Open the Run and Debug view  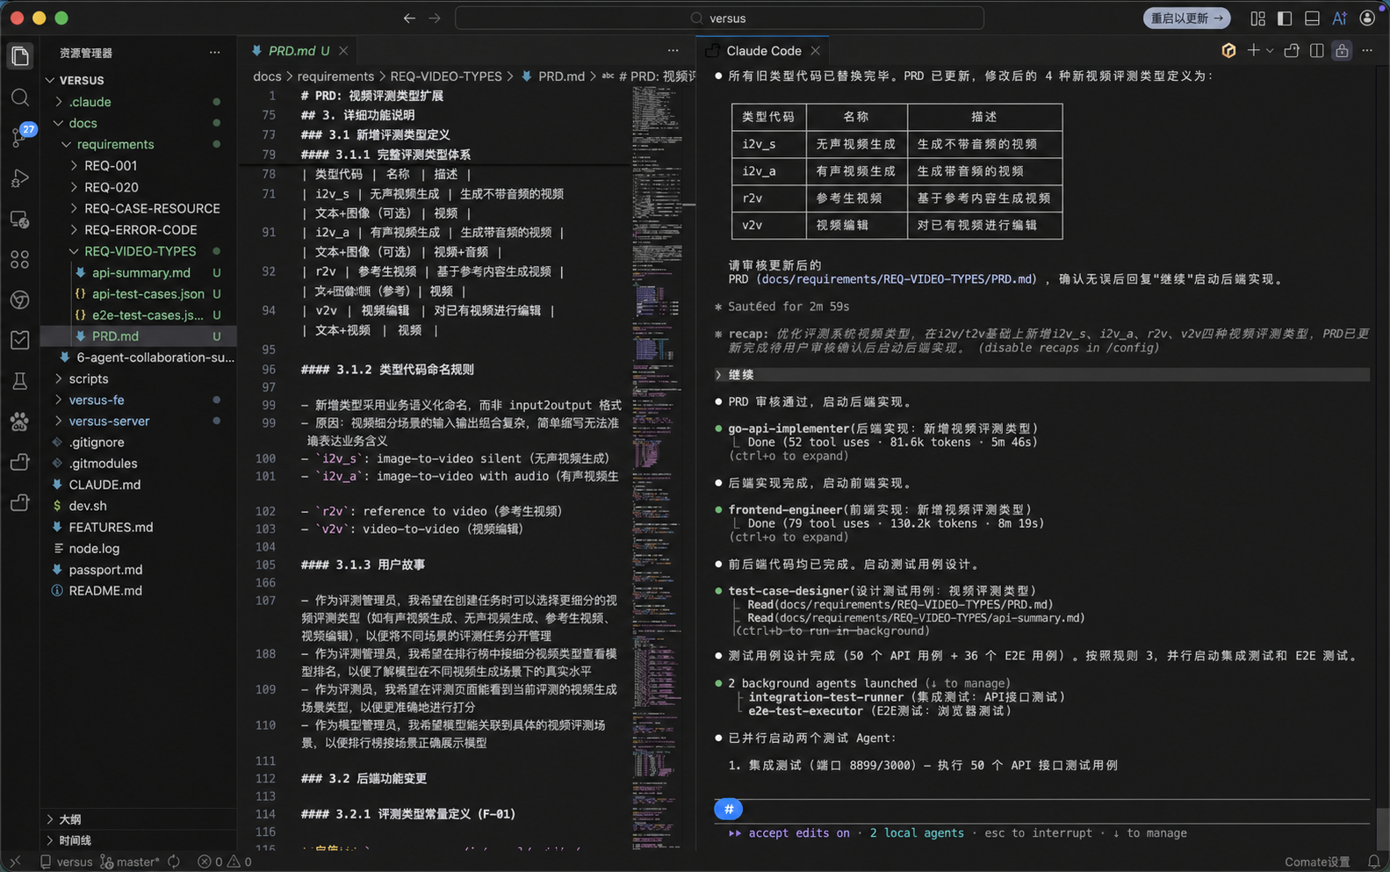[20, 178]
